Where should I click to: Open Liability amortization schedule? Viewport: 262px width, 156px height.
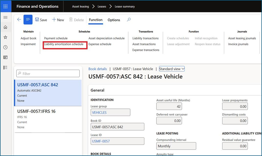(x=64, y=44)
